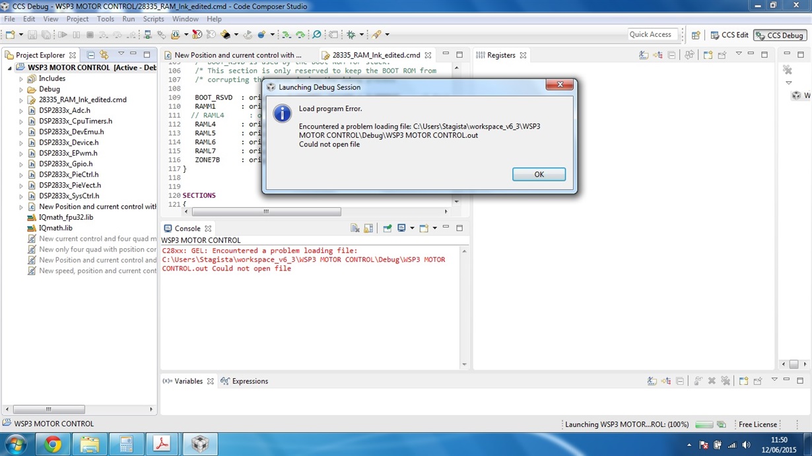
Task: Click the Connect Target icon
Action: (x=147, y=34)
